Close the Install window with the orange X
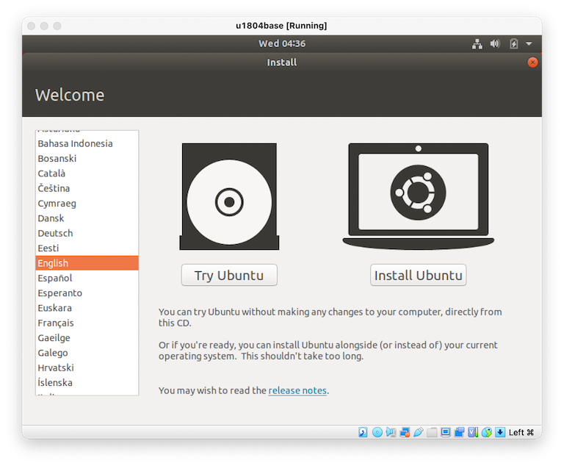 [532, 62]
